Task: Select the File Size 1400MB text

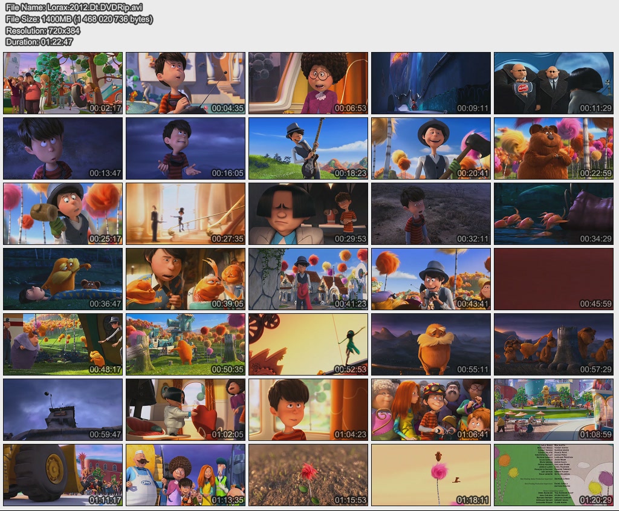Action: point(79,19)
